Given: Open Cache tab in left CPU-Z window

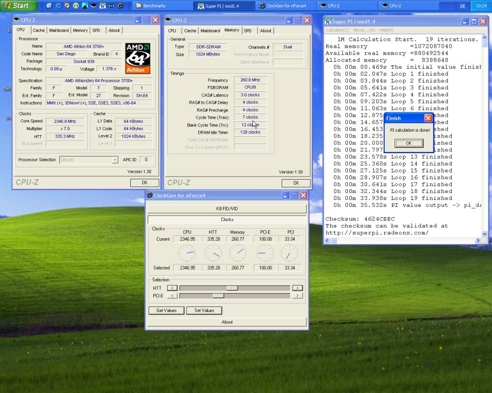Looking at the screenshot, I should (38, 30).
